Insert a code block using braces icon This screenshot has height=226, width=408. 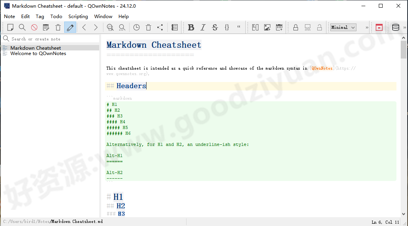(227, 27)
